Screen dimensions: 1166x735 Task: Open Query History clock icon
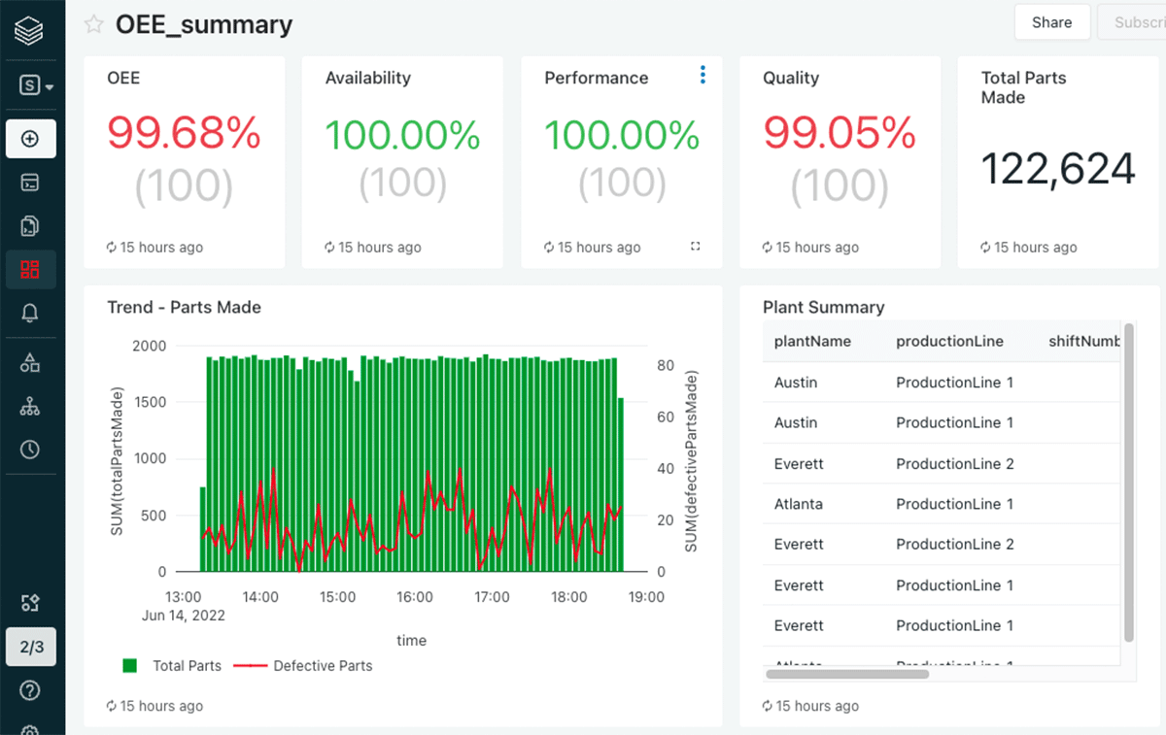coord(30,450)
